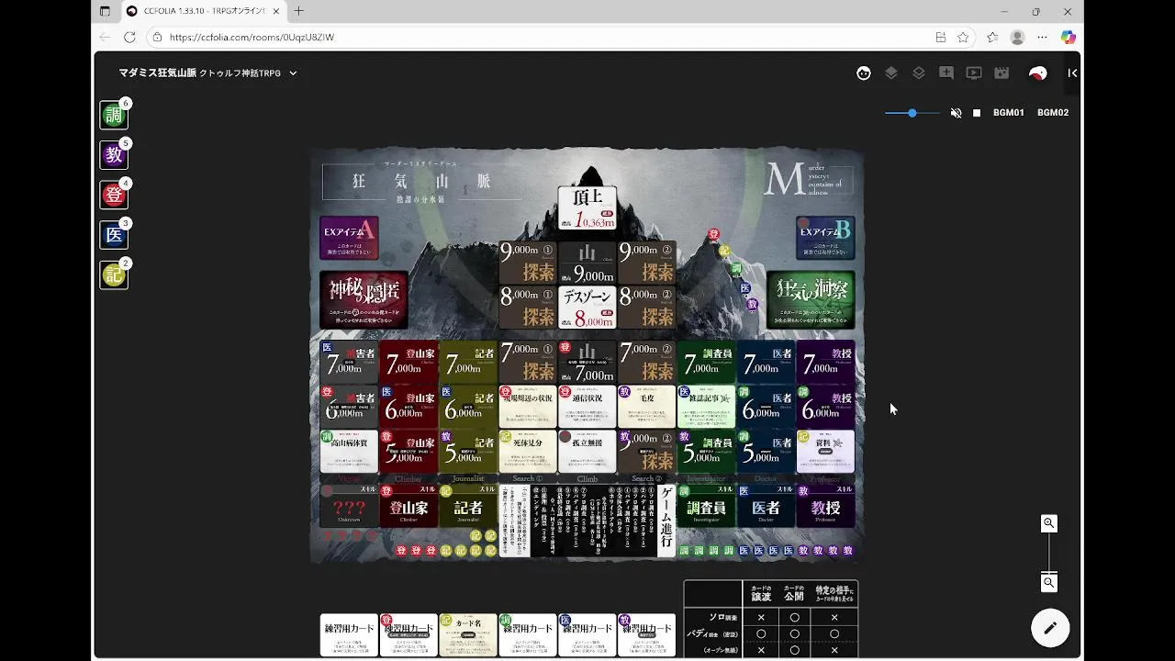The image size is (1175, 661).
Task: Open the outlined background layers icon
Action: click(919, 73)
